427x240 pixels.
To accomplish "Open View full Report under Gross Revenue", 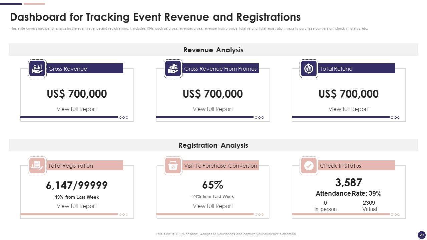I will (77, 109).
